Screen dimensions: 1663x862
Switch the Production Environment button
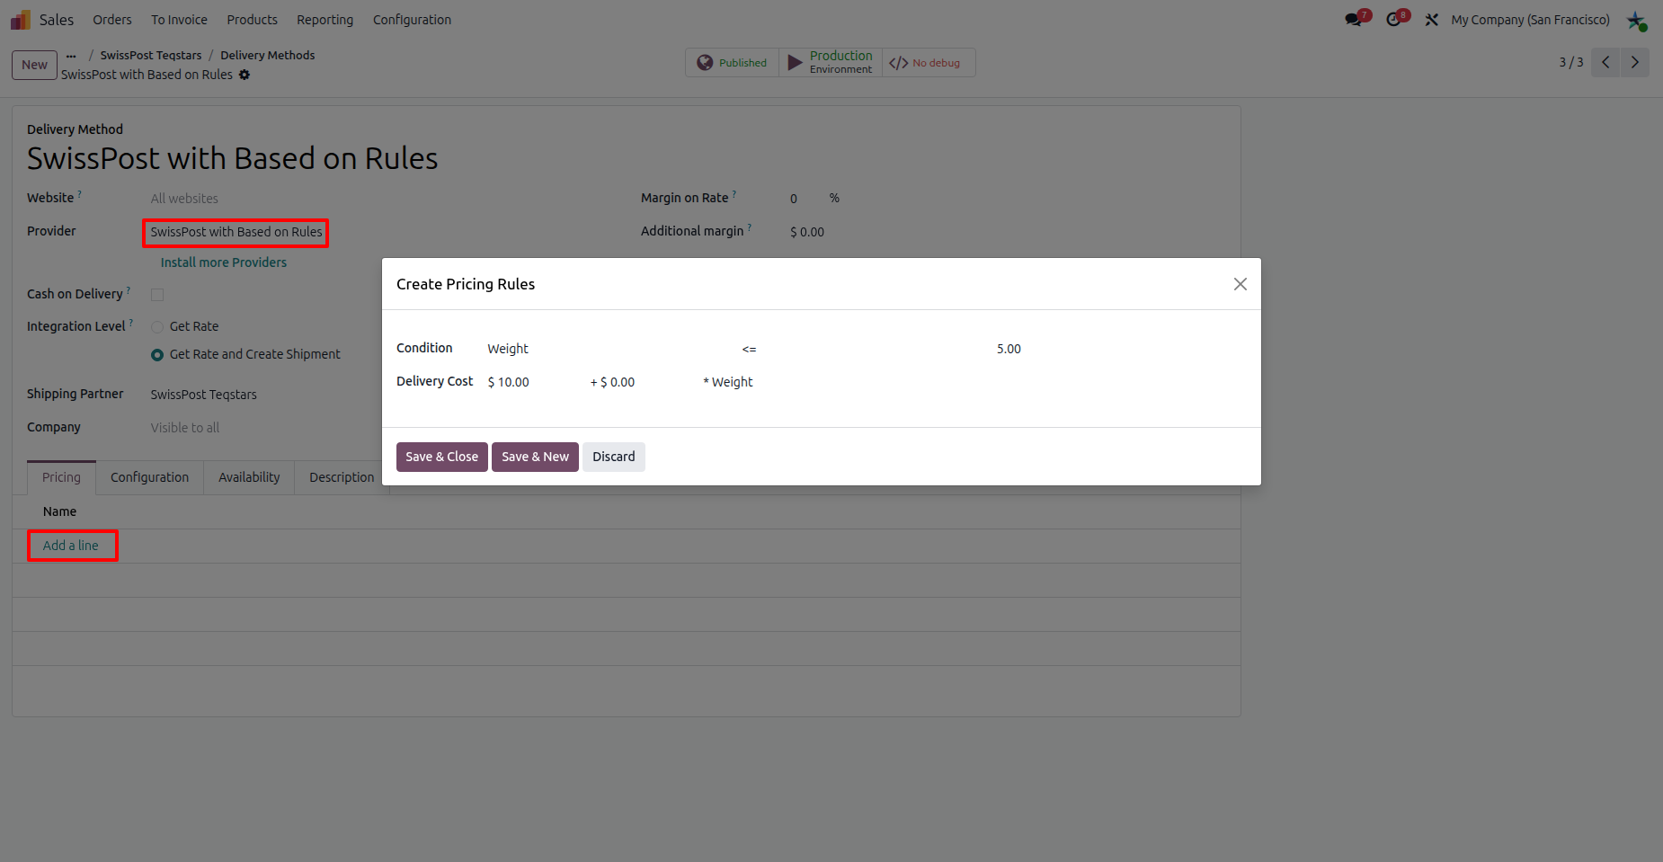point(831,63)
